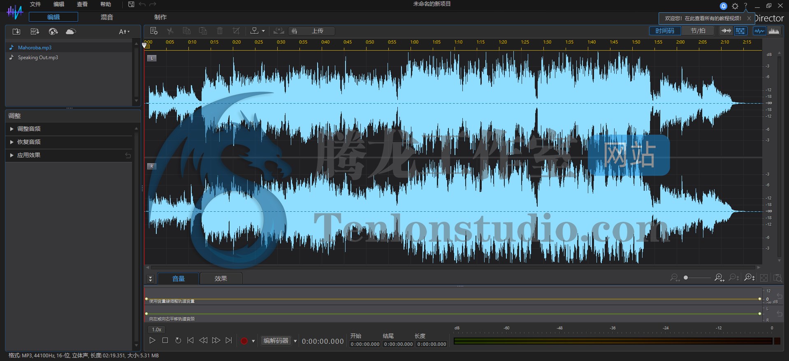Click the vertical zoom out icon
Viewport: 789px width, 361px height.
pos(734,278)
